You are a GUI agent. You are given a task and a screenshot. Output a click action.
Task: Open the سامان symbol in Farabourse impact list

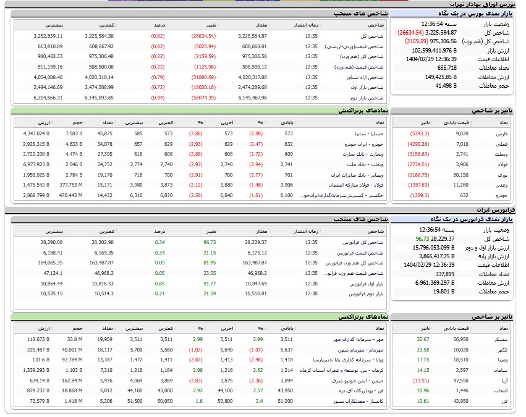point(501,371)
